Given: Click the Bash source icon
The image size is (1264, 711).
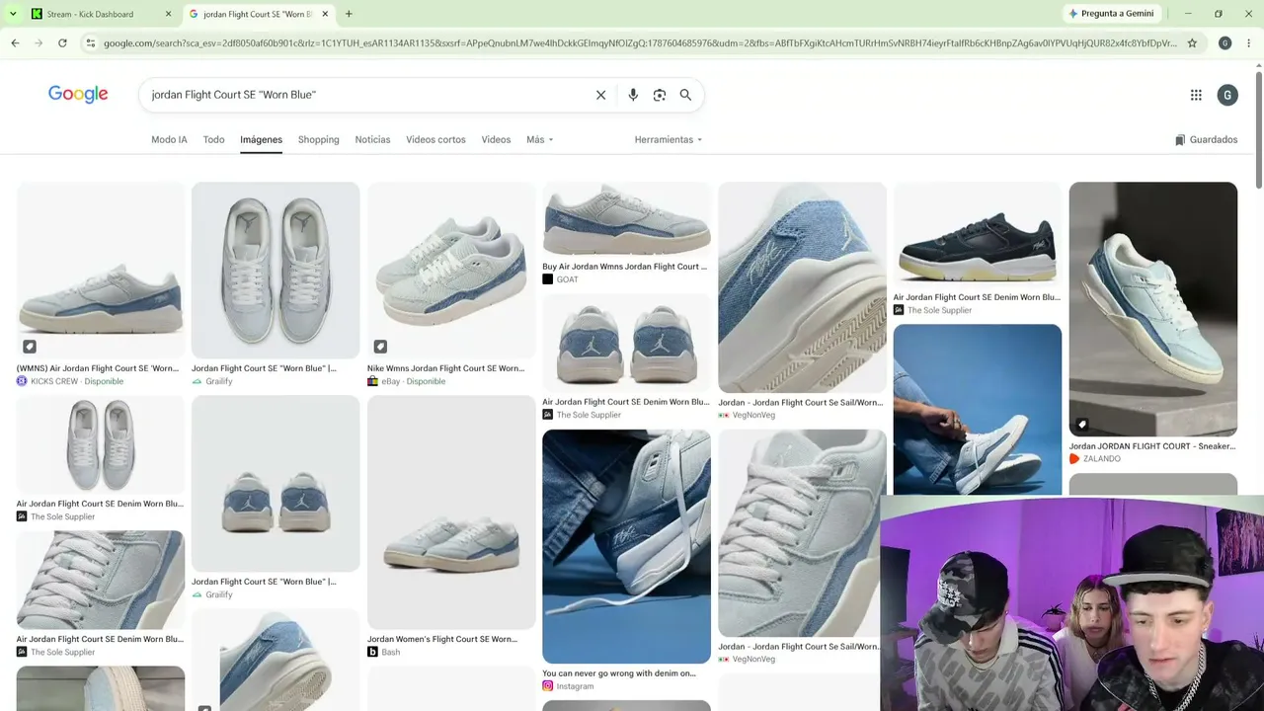Looking at the screenshot, I should [372, 652].
